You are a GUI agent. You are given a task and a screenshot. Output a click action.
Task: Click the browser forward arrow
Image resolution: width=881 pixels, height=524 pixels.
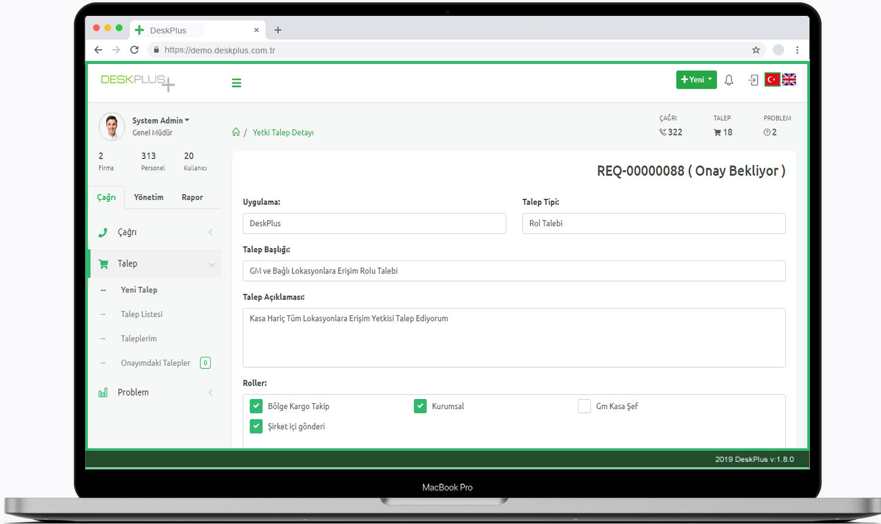tap(116, 50)
